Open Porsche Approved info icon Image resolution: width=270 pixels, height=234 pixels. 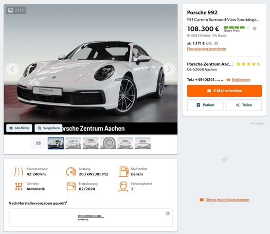point(168,213)
